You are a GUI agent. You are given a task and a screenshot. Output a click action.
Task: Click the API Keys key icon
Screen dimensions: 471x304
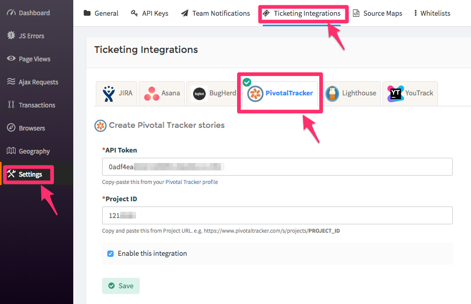point(134,13)
